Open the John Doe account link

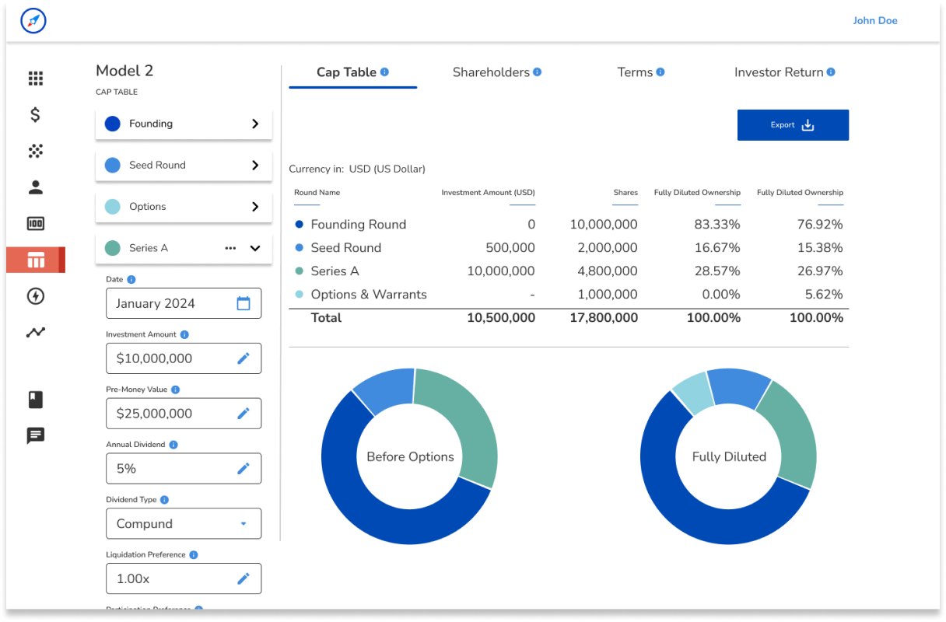tap(874, 20)
